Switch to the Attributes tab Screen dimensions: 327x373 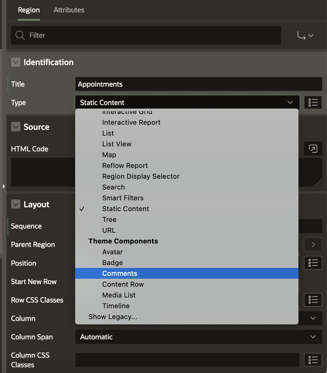coord(69,10)
